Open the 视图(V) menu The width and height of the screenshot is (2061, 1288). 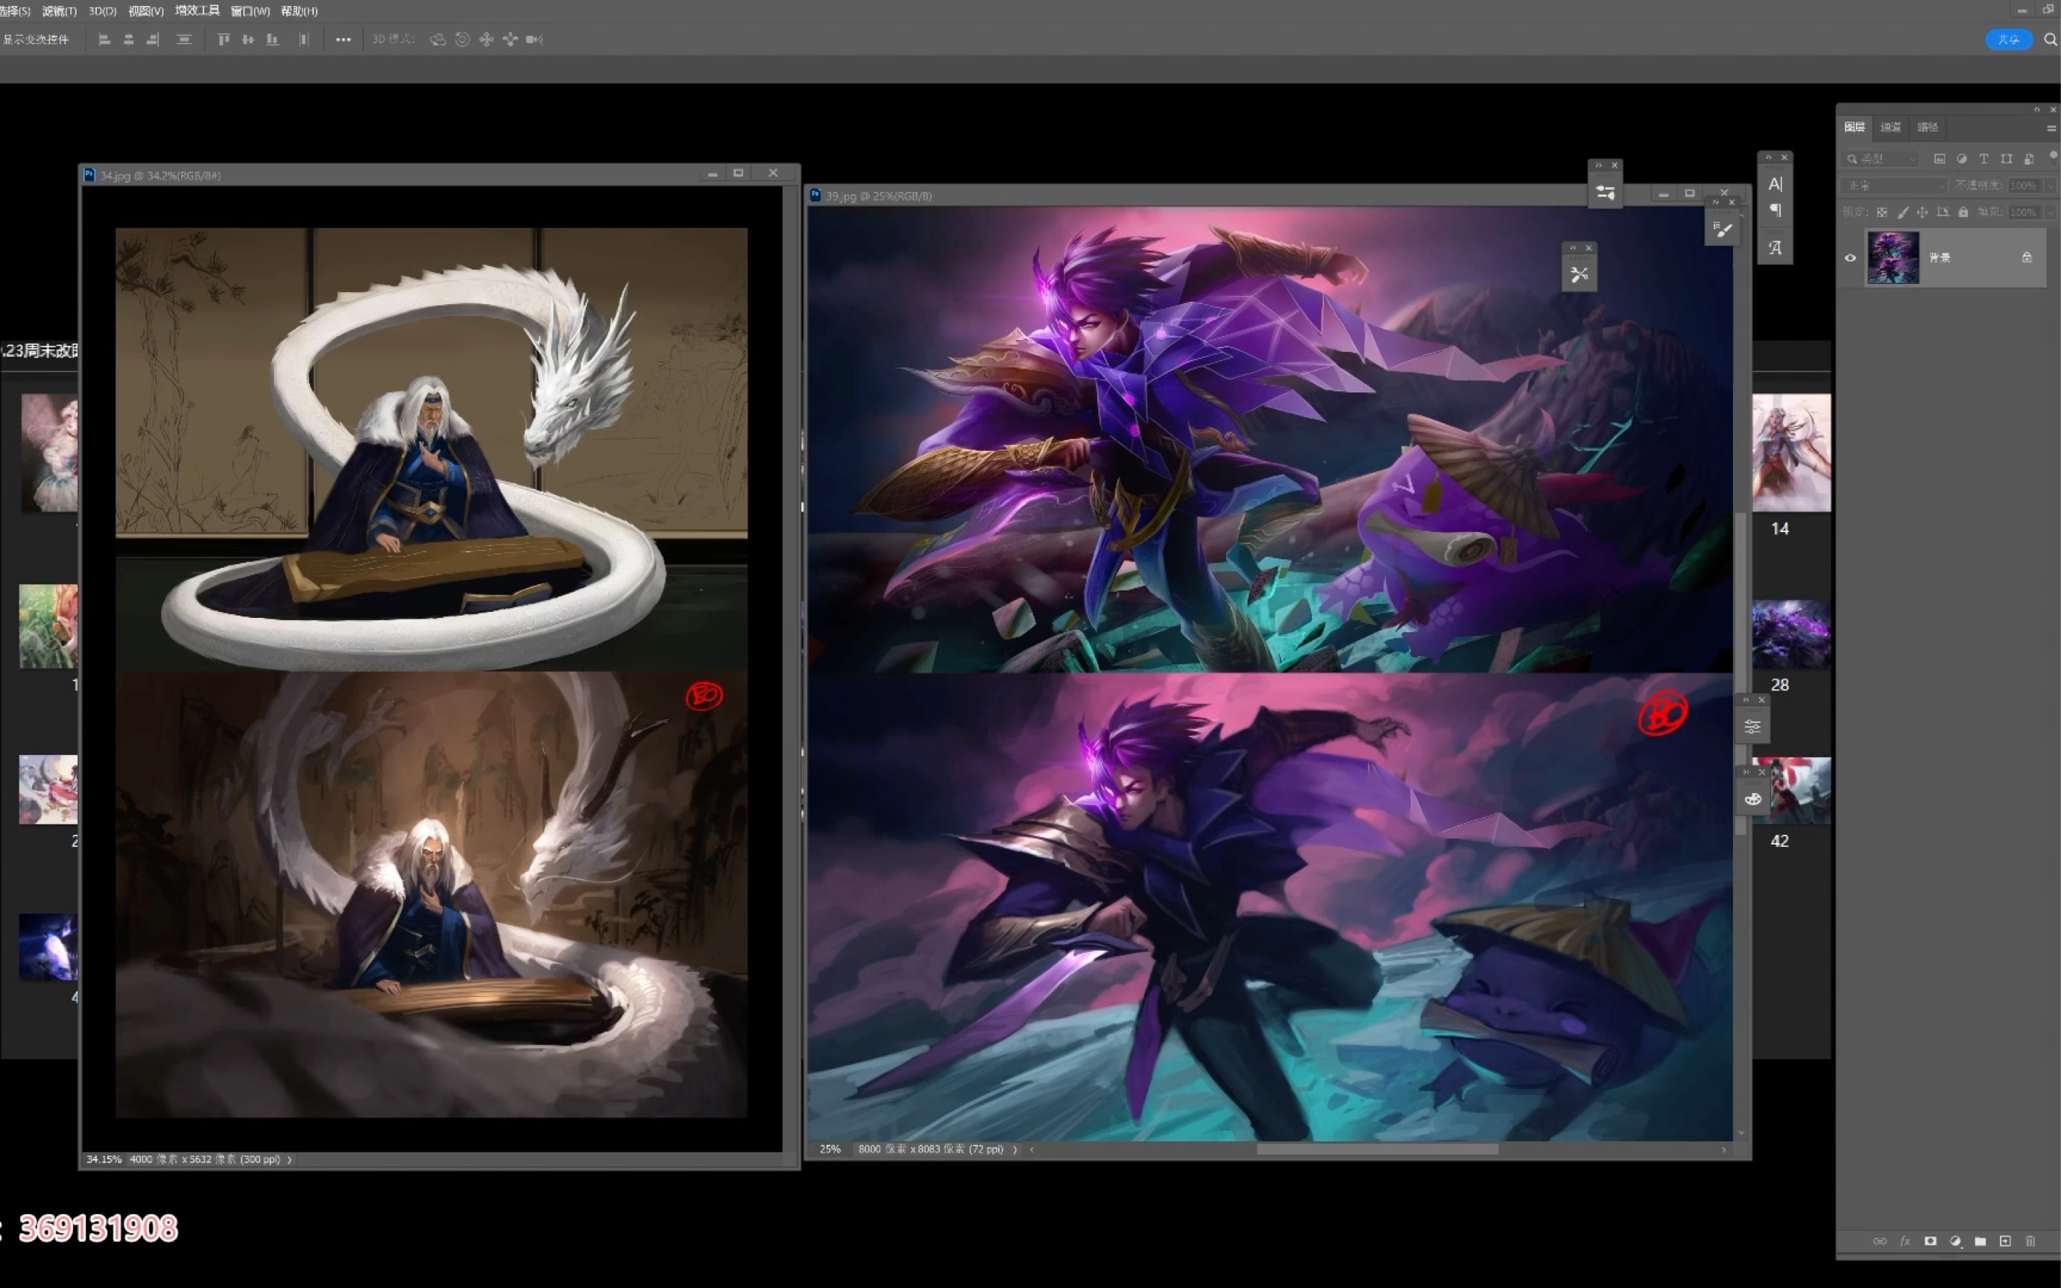click(x=145, y=11)
